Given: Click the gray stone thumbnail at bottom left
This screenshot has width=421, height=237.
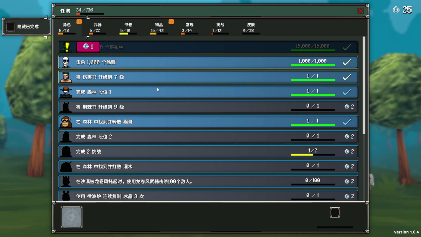Looking at the screenshot, I should [71, 217].
